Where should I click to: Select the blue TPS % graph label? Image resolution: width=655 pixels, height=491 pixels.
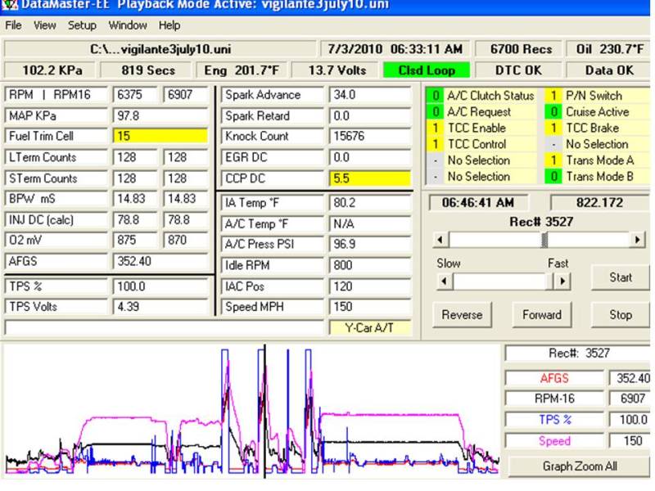click(x=554, y=420)
